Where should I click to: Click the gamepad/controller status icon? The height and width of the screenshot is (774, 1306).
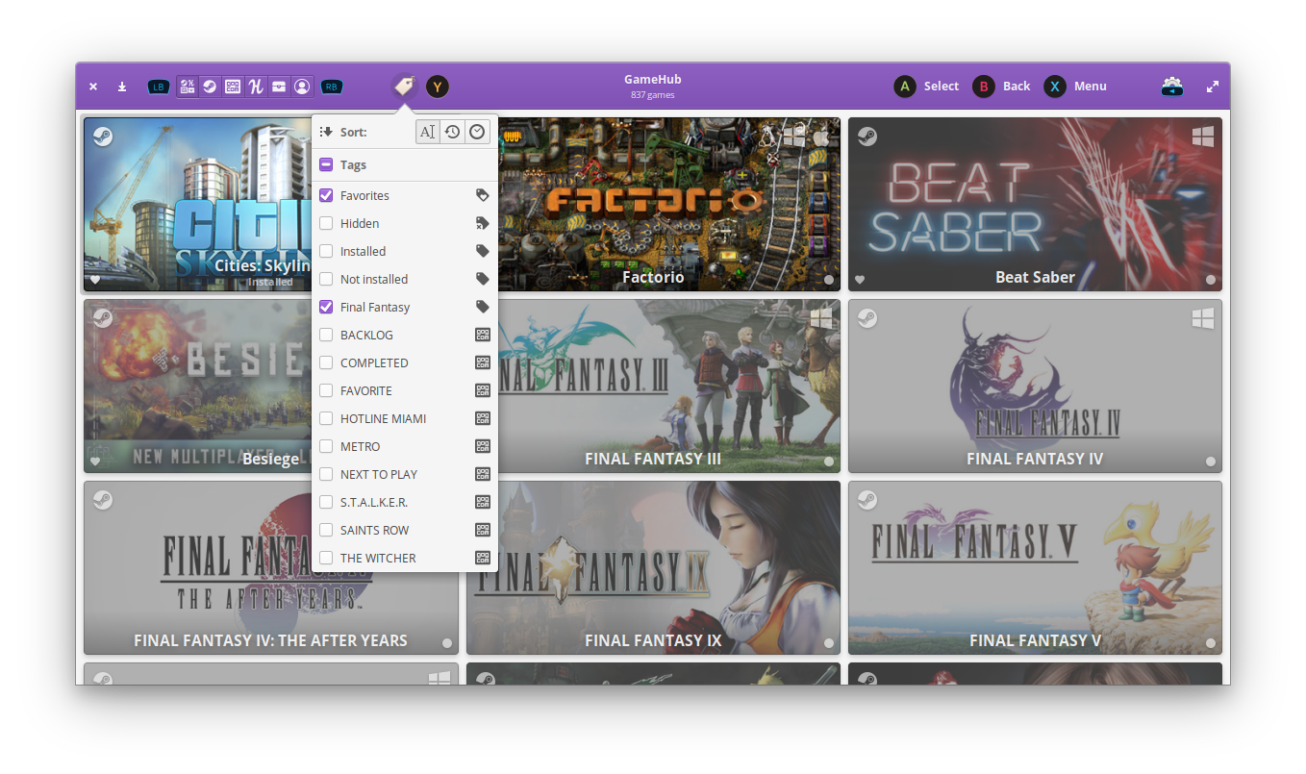1171,87
